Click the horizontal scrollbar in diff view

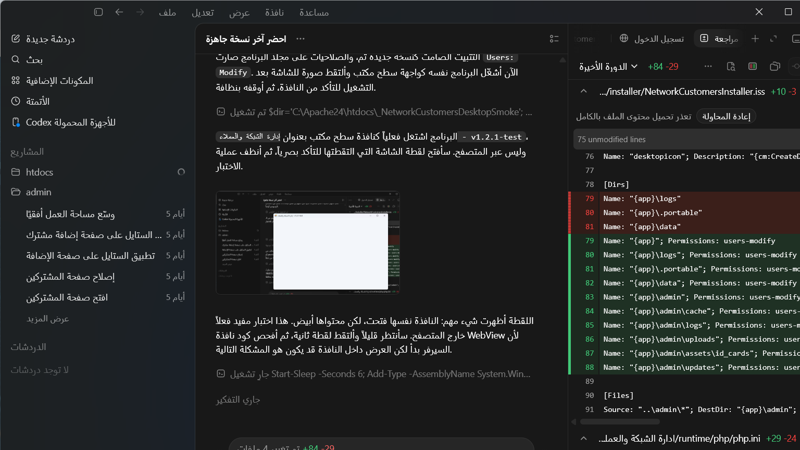(620, 422)
